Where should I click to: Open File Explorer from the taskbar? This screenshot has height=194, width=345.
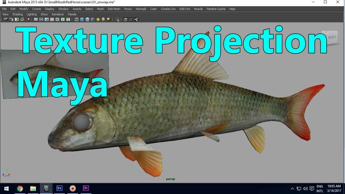[x=33, y=189]
